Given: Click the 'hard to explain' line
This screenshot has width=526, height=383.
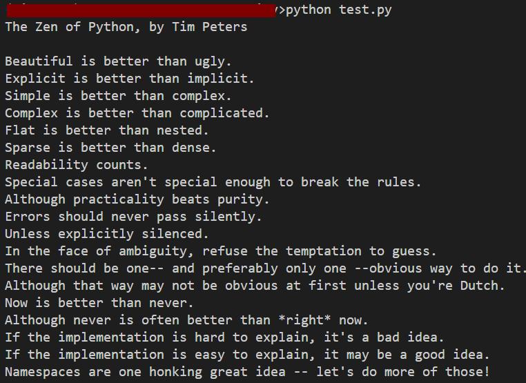Looking at the screenshot, I should click(x=224, y=337).
